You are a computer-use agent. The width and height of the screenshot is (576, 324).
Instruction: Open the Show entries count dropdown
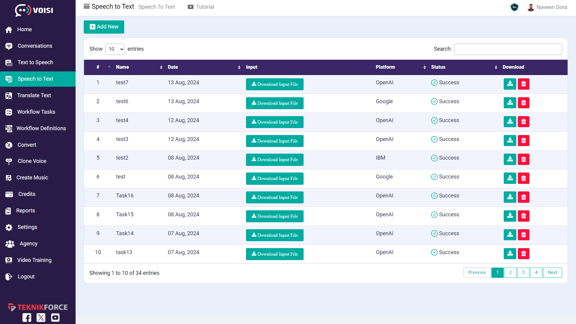click(x=115, y=49)
